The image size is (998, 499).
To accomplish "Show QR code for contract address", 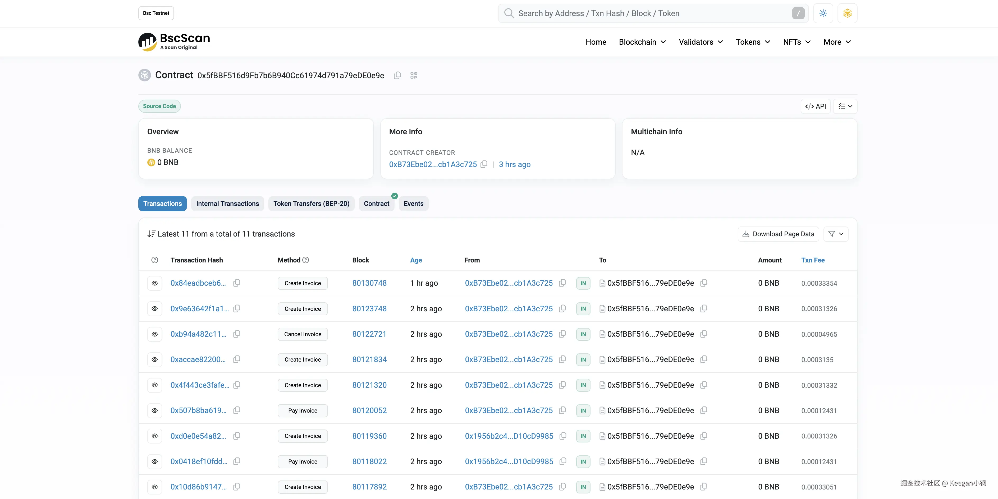I will 414,76.
